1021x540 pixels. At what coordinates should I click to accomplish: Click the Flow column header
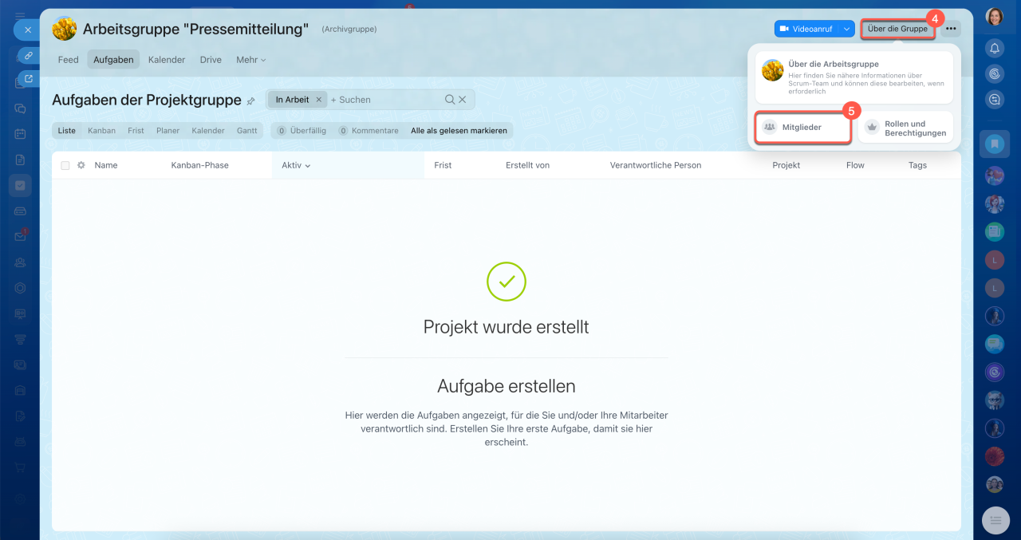click(x=855, y=165)
